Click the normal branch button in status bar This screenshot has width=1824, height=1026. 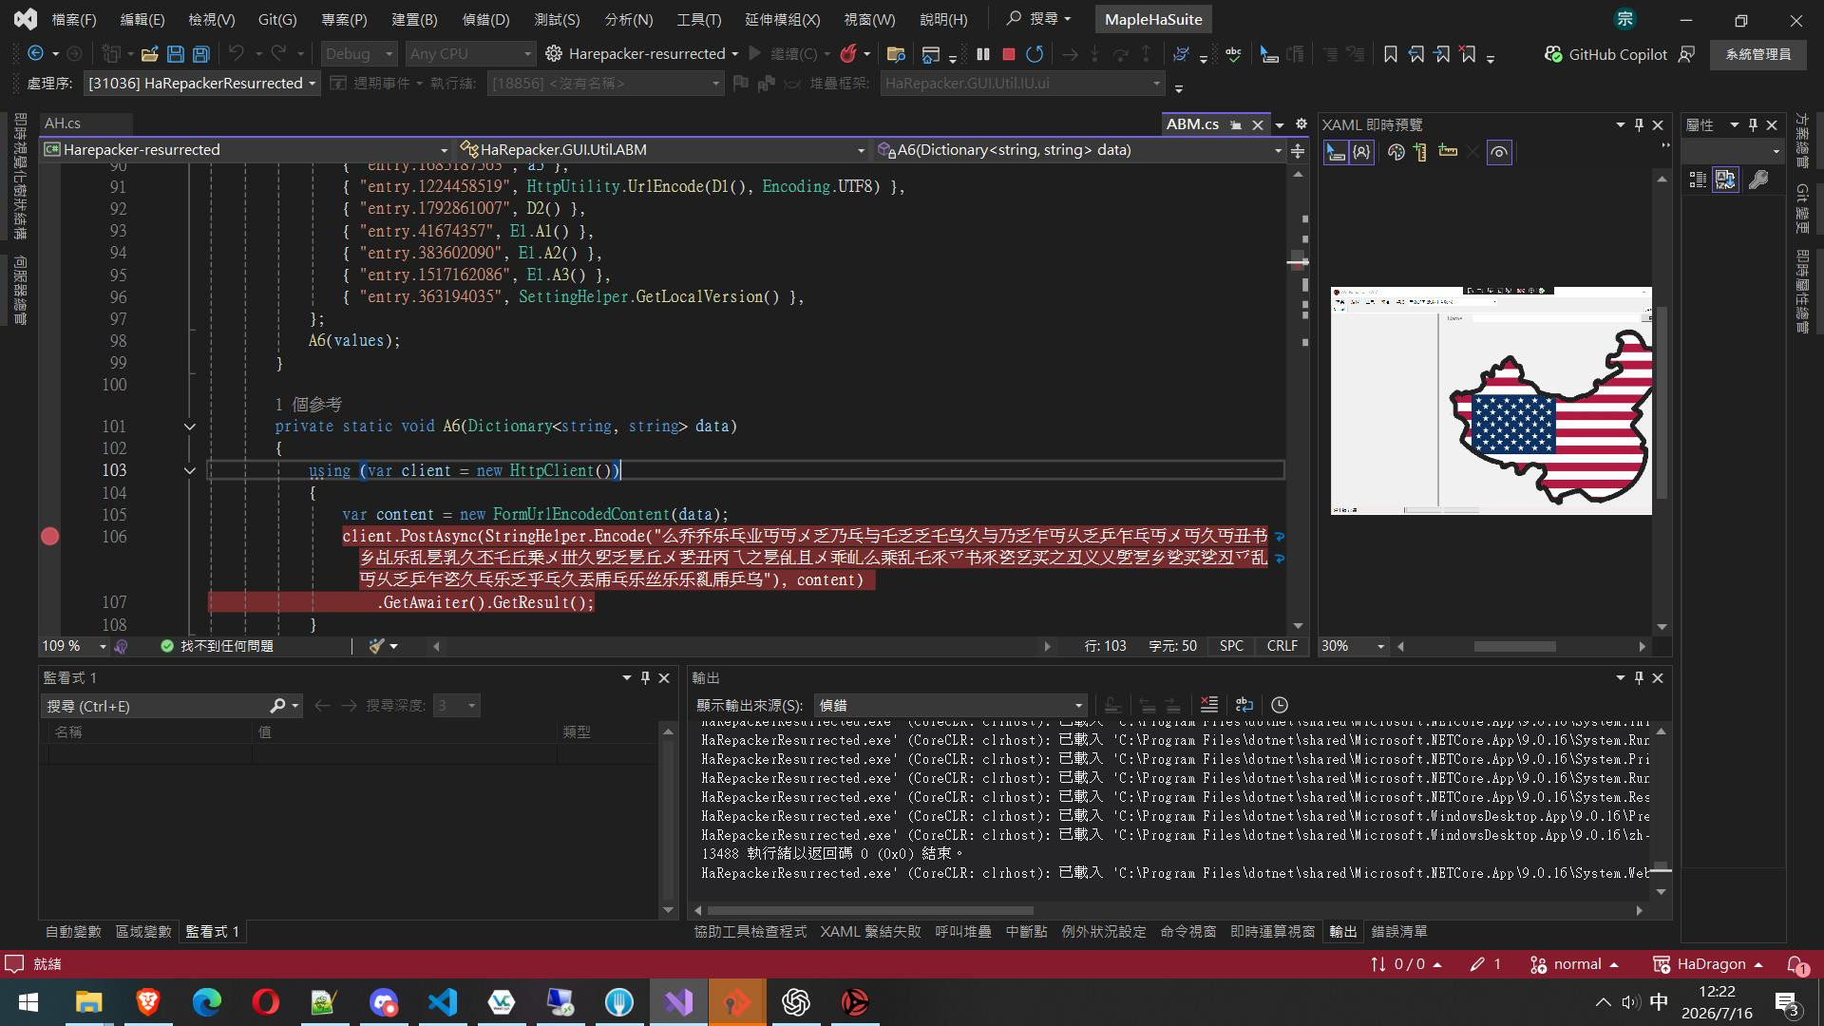coord(1574,964)
